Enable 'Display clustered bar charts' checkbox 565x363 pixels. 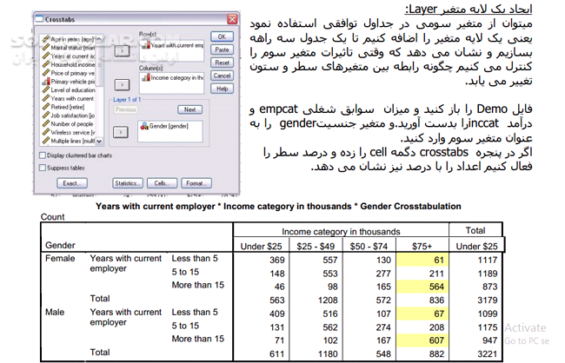pyautogui.click(x=43, y=155)
